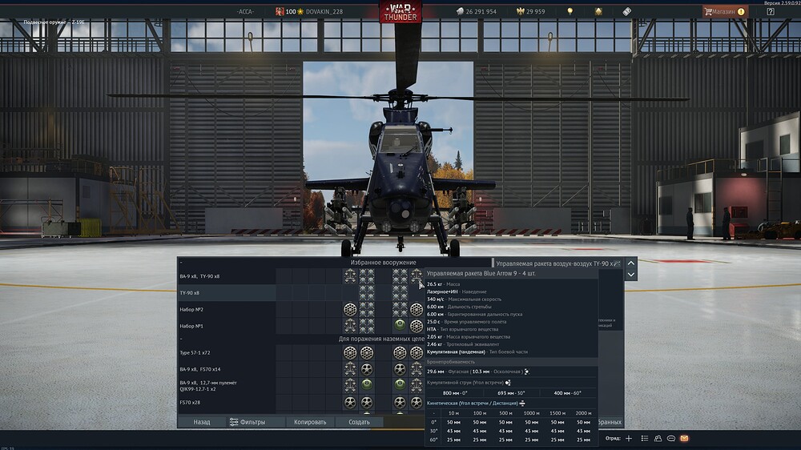This screenshot has height=450, width=801.
Task: Open the mail envelope icon at bottom right
Action: [685, 438]
